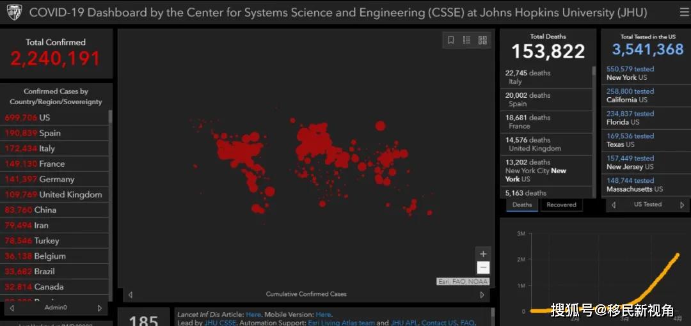Open the Esri Living Atlas team link
The height and width of the screenshot is (326, 691).
(342, 323)
